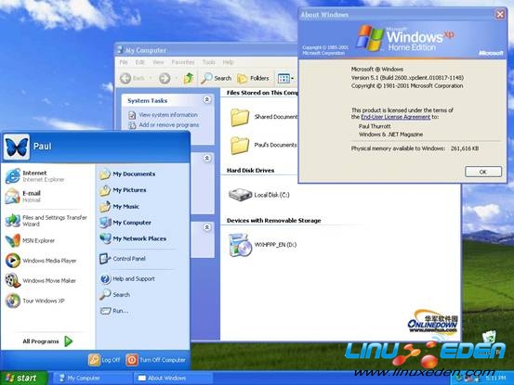This screenshot has width=514, height=385.
Task: Click My Computer window title bar
Action: (x=205, y=50)
